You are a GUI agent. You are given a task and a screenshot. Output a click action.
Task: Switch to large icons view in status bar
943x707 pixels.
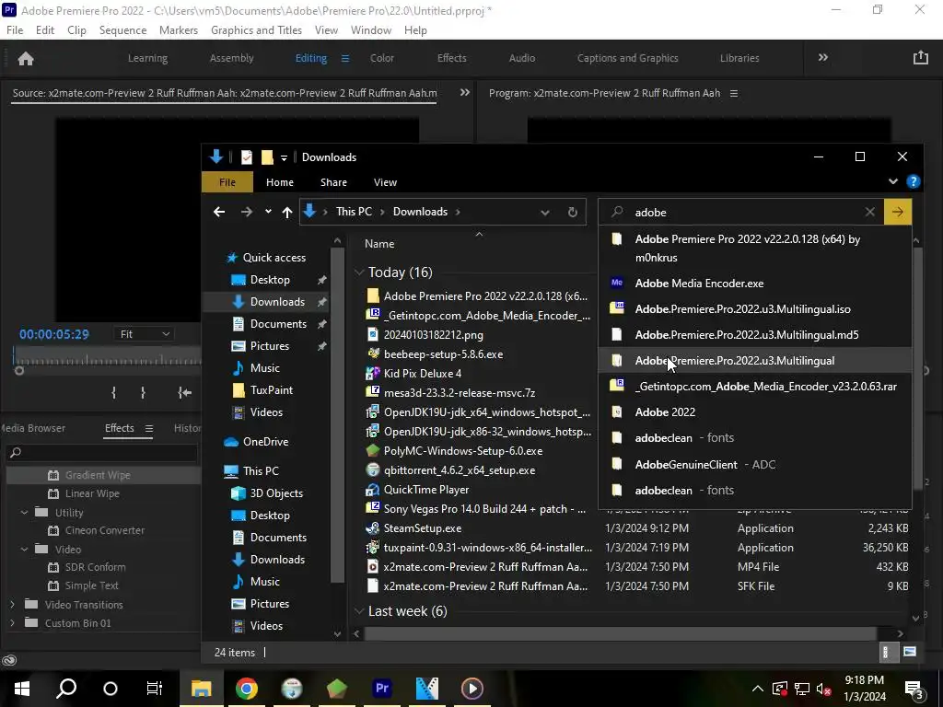pos(910,653)
